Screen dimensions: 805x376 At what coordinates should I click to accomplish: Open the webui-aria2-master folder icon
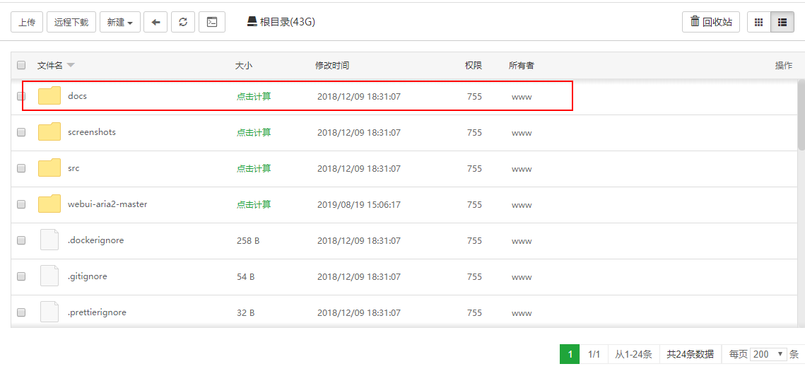(49, 204)
